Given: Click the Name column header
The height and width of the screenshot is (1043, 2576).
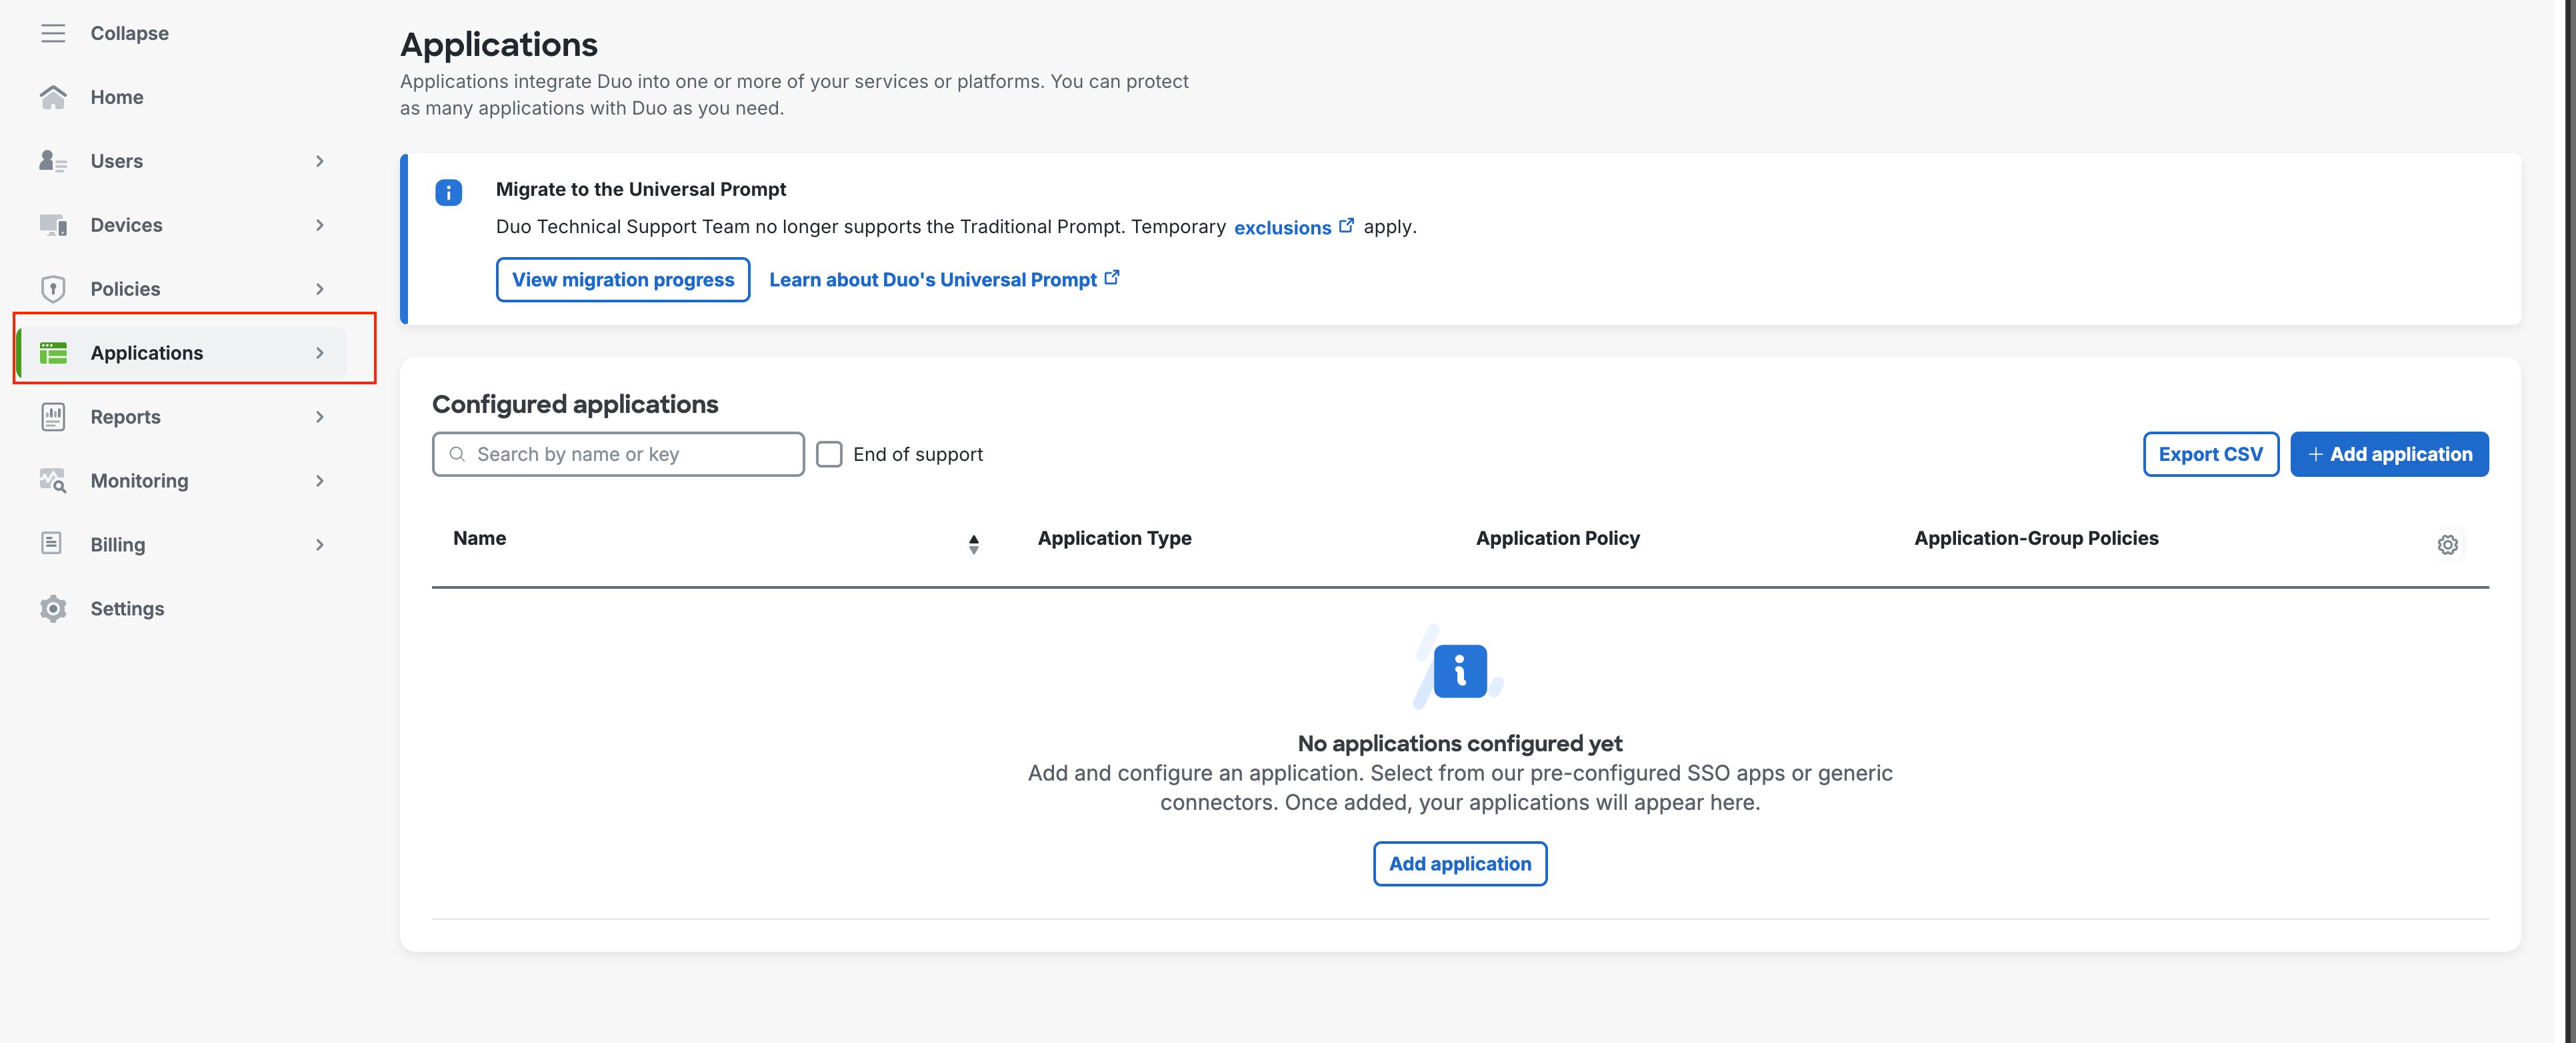Looking at the screenshot, I should click(x=479, y=537).
